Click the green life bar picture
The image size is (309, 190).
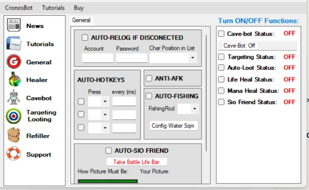(x=108, y=181)
